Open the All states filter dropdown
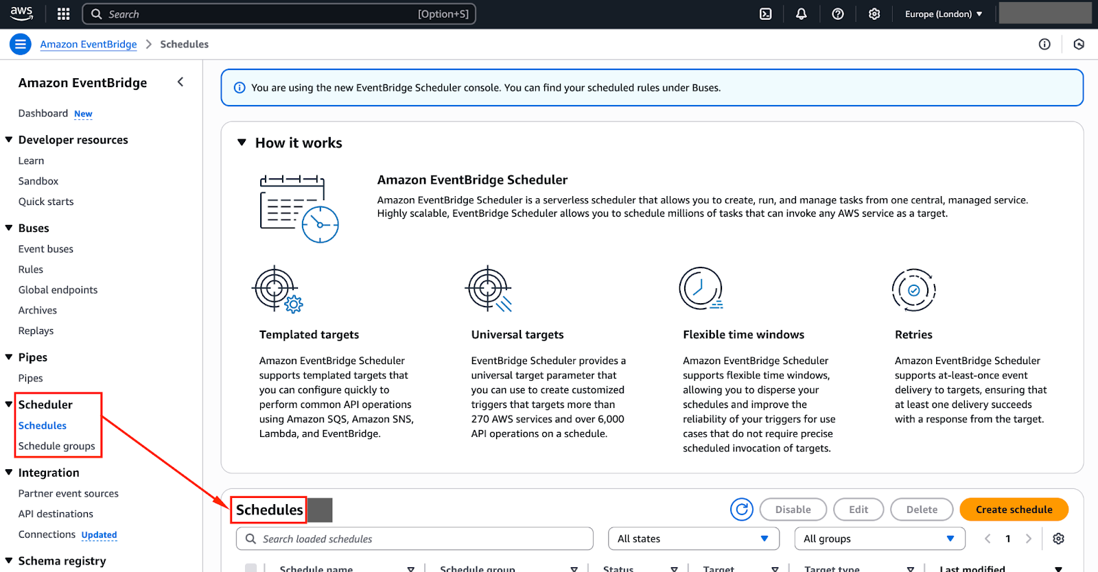Viewport: 1098px width, 572px height. point(694,538)
